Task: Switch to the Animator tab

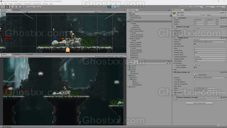Action: coord(17,10)
